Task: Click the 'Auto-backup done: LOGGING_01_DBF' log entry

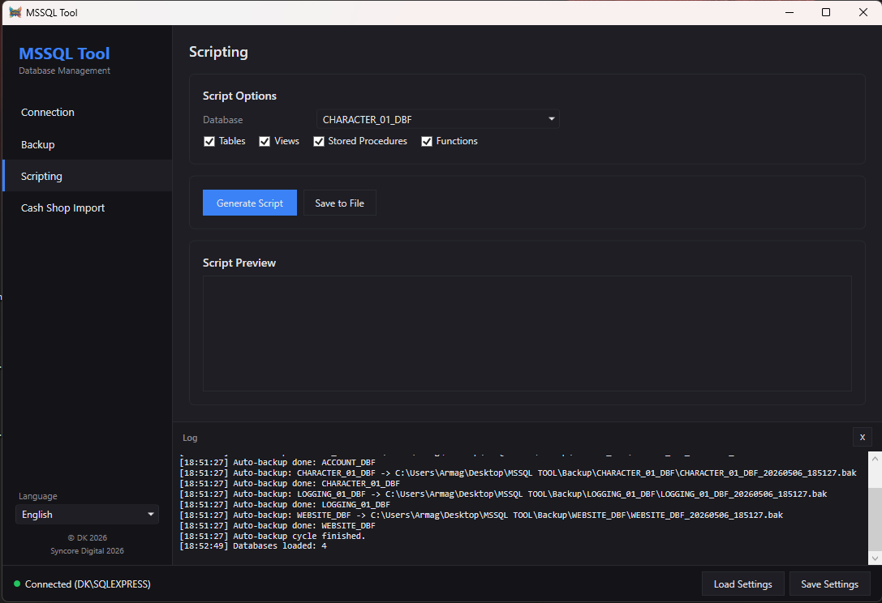Action: pos(285,505)
